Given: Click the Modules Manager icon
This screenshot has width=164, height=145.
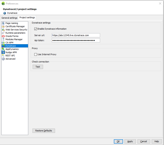Looking at the screenshot, I should 3,39.
